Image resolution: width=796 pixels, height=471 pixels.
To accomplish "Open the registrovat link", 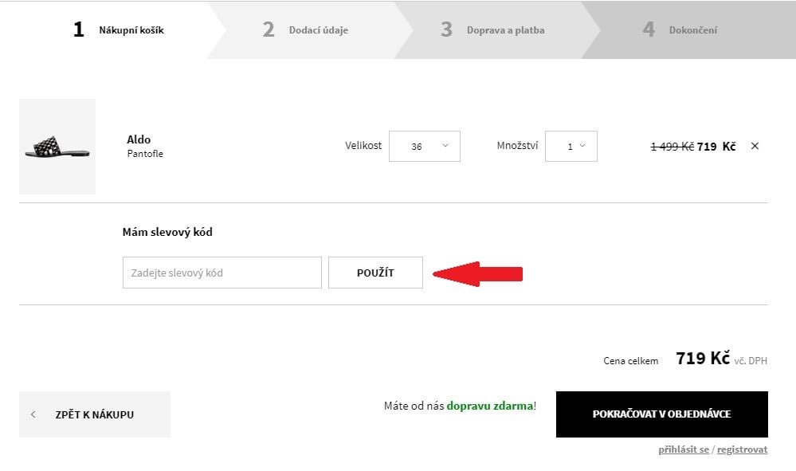I will [x=742, y=449].
